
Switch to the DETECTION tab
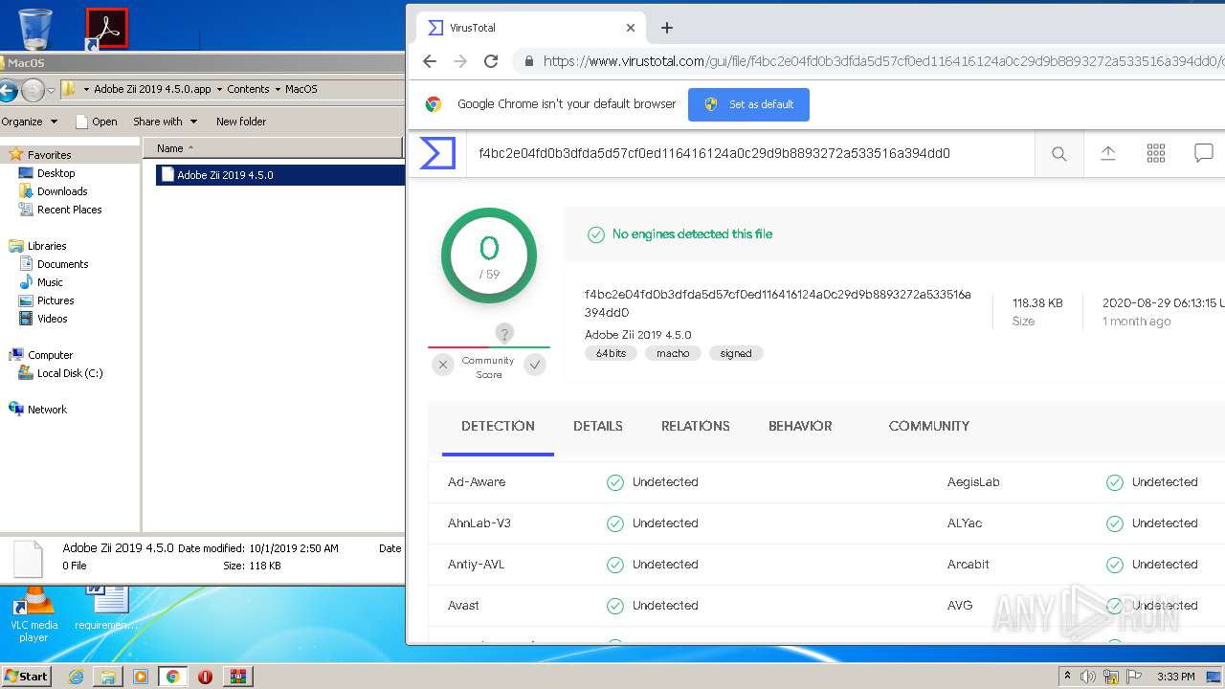(x=498, y=426)
